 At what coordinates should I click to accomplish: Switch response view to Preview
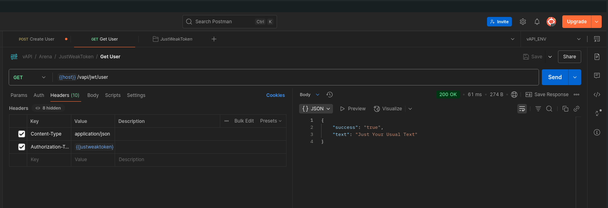pyautogui.click(x=353, y=109)
